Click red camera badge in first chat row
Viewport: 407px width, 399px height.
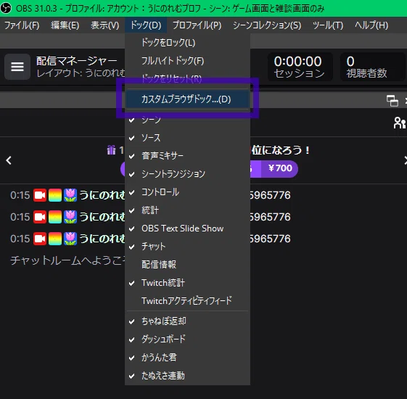[40, 195]
